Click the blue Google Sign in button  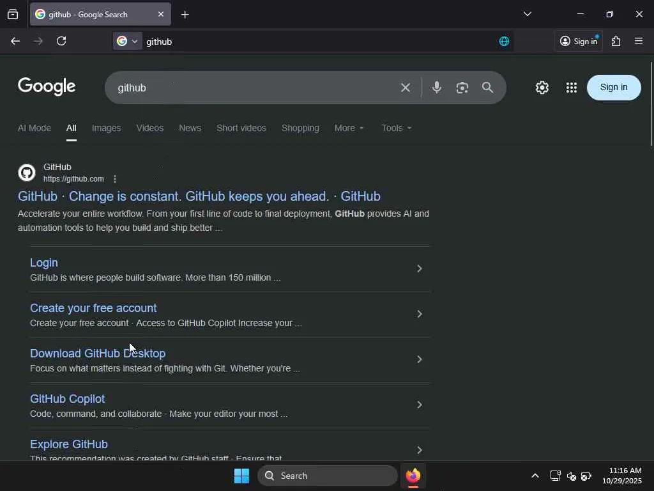[614, 87]
